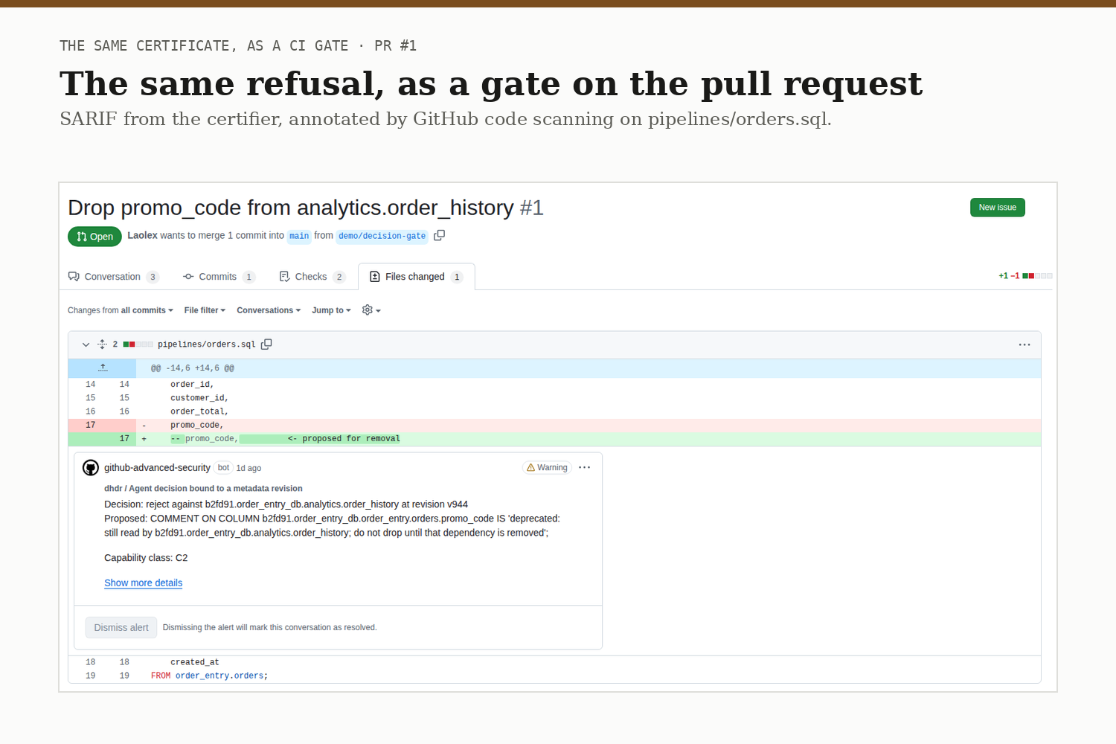This screenshot has width=1116, height=744.
Task: Open Conversations dropdown
Action: tap(269, 310)
